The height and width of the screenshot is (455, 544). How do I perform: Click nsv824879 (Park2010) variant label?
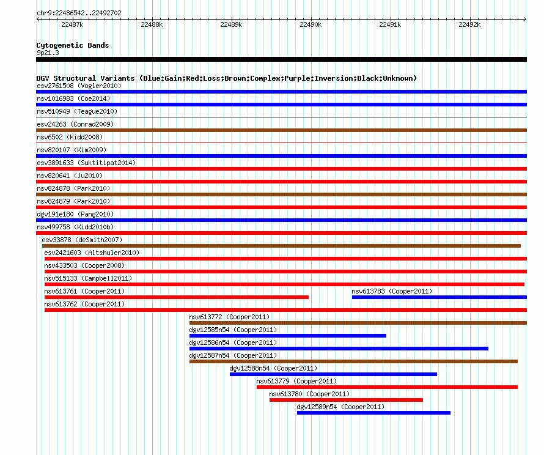(73, 201)
